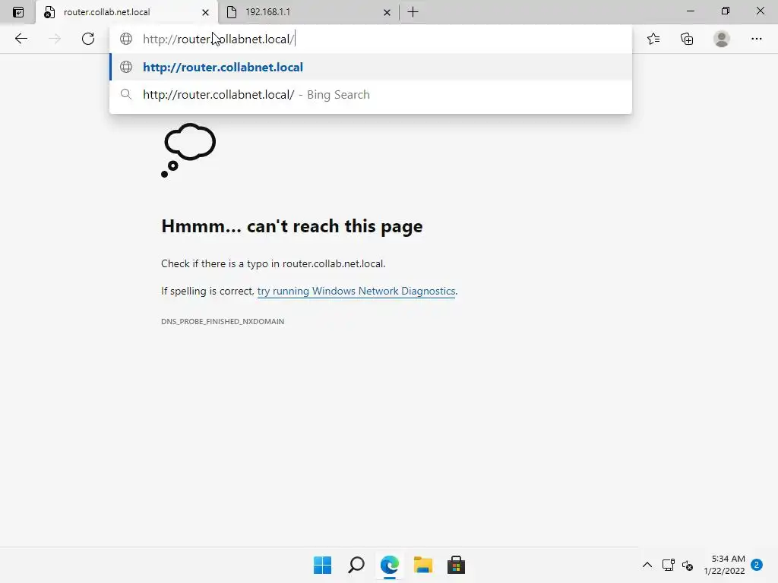Click DNS_PROBE_FINISHED_NXDOMAIN error code text
The height and width of the screenshot is (583, 778).
[223, 322]
